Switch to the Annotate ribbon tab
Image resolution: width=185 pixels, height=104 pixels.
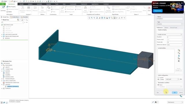pos(39,4)
